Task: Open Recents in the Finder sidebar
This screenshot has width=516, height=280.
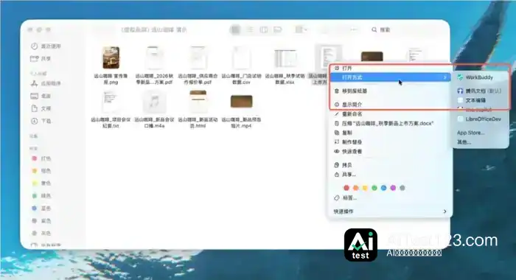Action: pyautogui.click(x=46, y=46)
